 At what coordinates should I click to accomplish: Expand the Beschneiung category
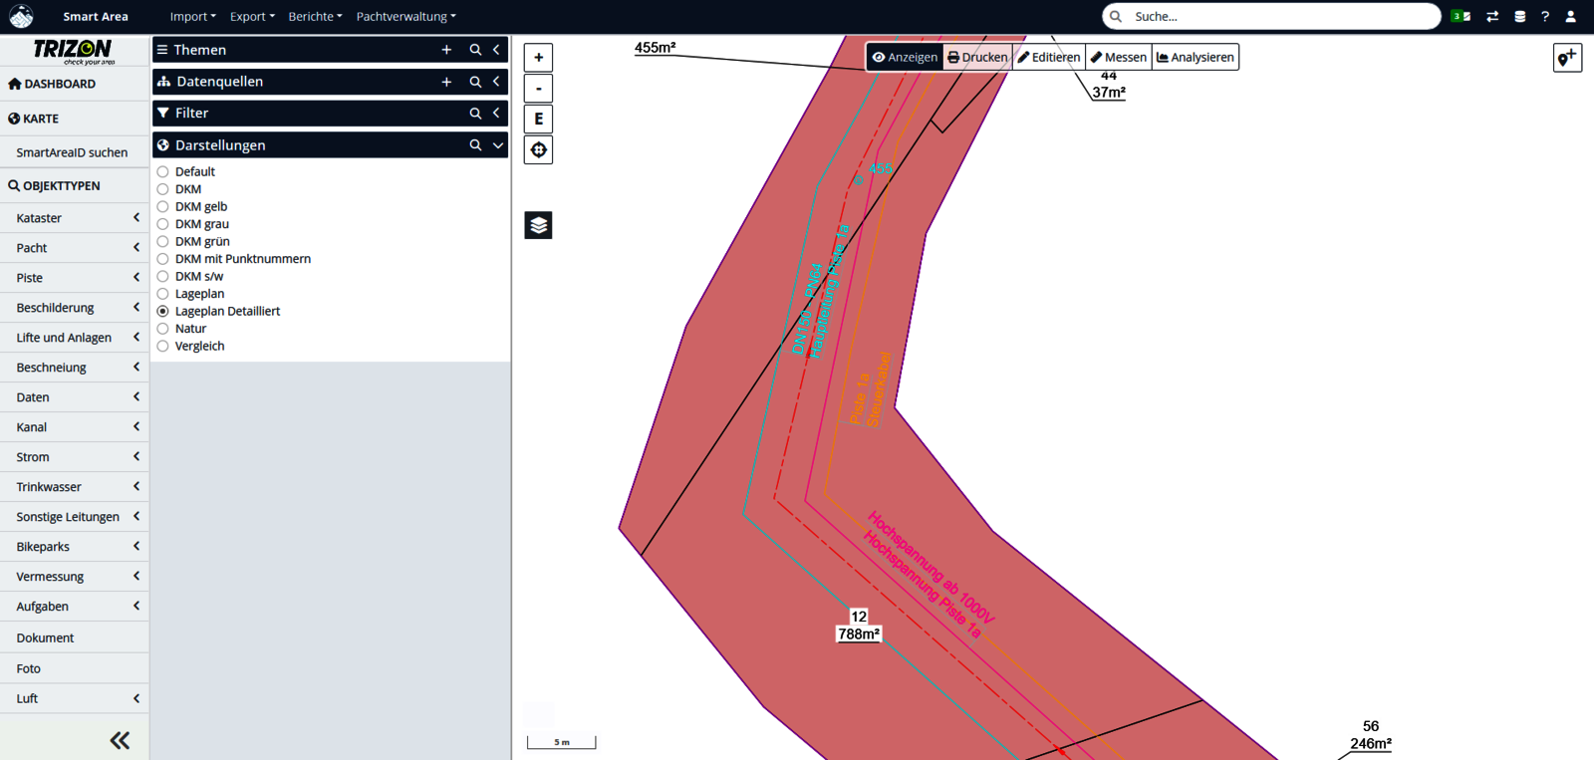tap(75, 368)
